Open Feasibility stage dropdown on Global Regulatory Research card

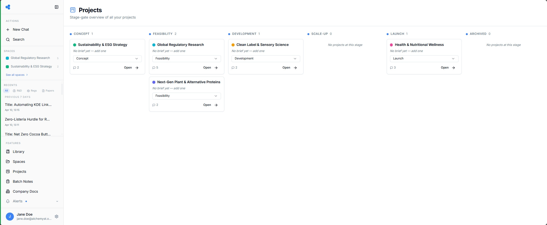pos(187,59)
